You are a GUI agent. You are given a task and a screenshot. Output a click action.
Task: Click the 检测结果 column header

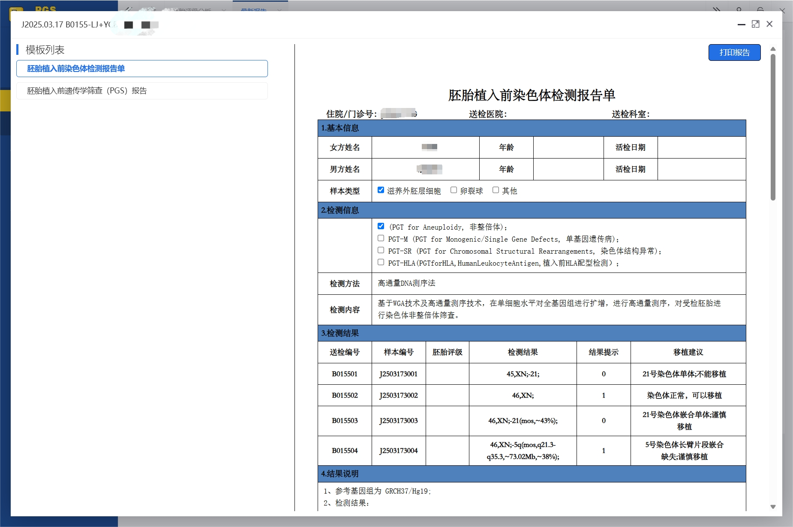(523, 352)
